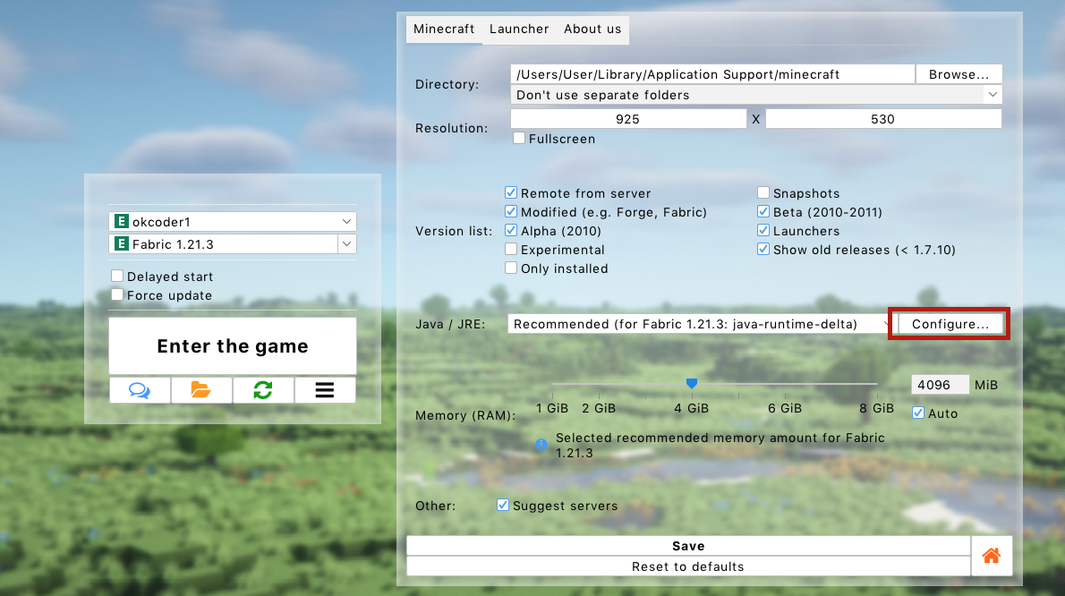Enable Experimental versions checkbox
Screen dimensions: 1065x596
[x=511, y=249]
